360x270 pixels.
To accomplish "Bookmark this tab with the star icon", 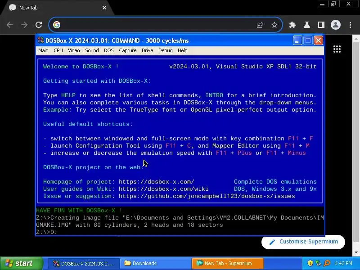I will (x=274, y=25).
